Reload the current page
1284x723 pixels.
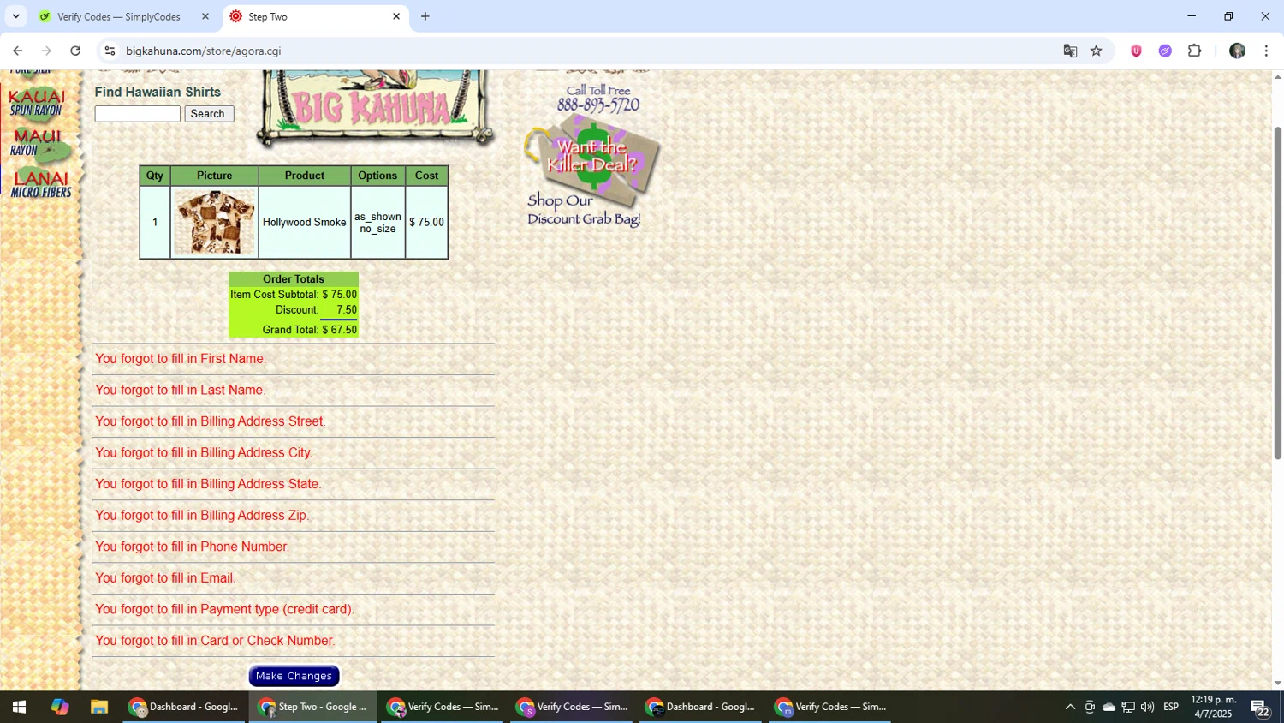pos(75,51)
